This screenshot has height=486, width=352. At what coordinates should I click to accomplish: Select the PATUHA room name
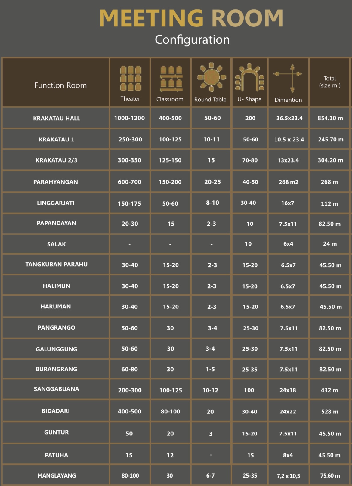point(57,455)
